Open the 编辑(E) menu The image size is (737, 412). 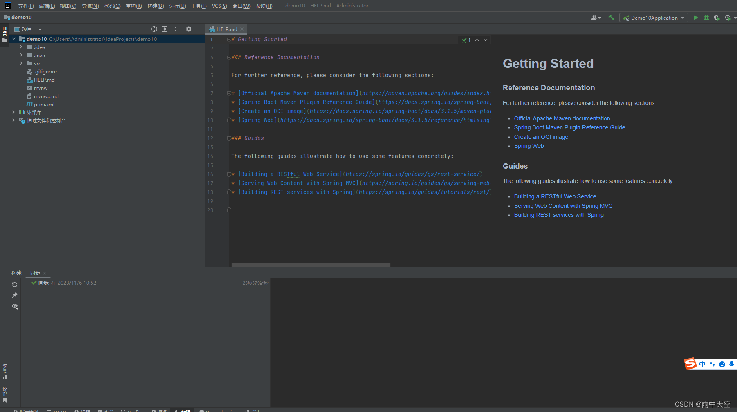coord(47,6)
